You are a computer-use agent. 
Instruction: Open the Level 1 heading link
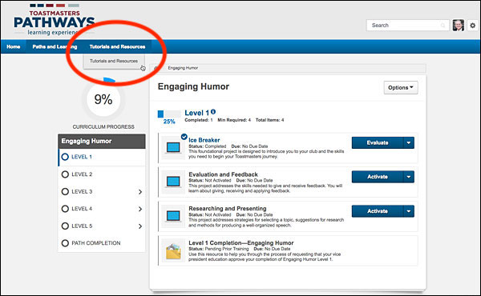(196, 113)
